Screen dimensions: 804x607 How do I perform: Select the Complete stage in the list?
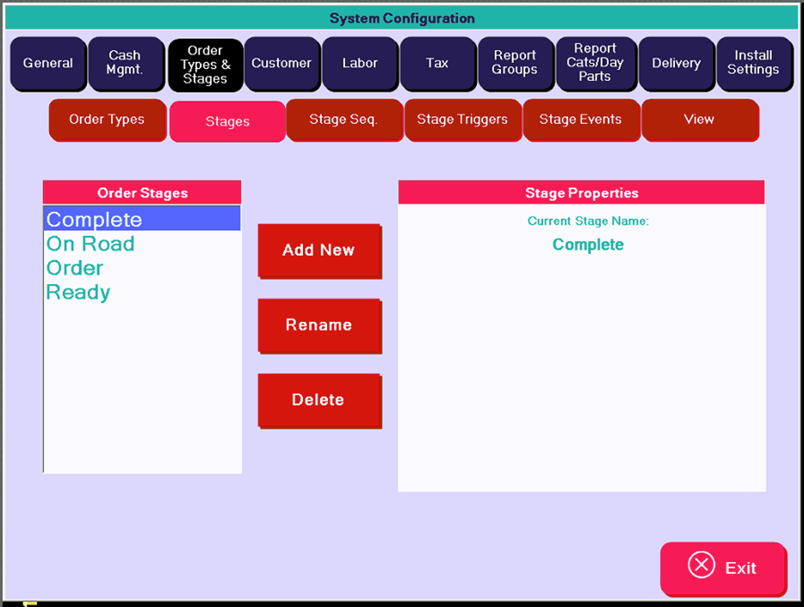pyautogui.click(x=142, y=219)
